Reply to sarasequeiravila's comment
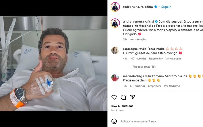The width and height of the screenshot is (203, 127). coord(156,59)
